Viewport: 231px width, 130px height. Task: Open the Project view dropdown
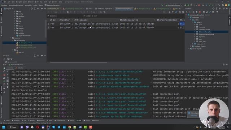pyautogui.click(x=9, y=9)
